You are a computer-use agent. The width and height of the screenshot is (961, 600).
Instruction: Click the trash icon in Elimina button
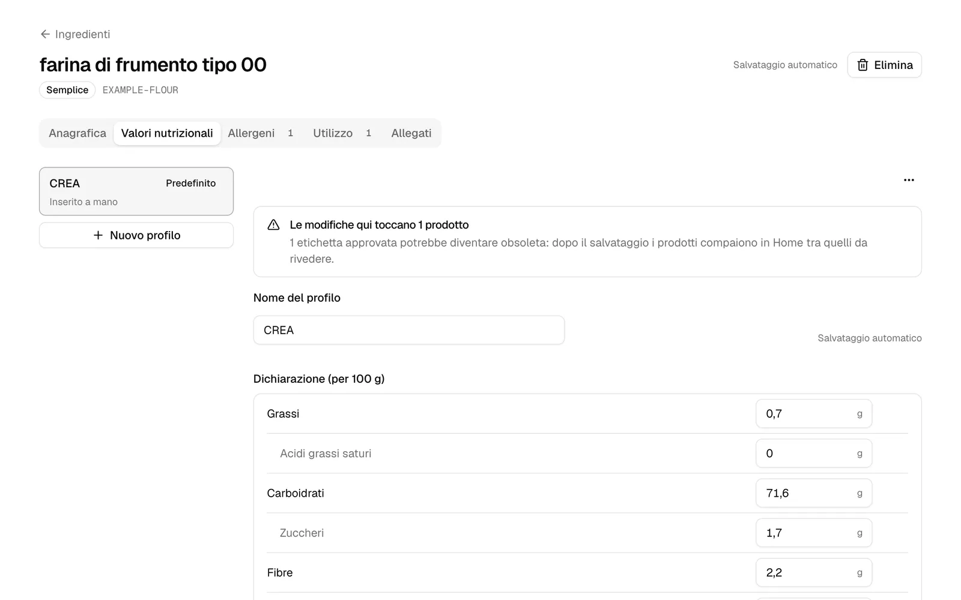pyautogui.click(x=862, y=65)
